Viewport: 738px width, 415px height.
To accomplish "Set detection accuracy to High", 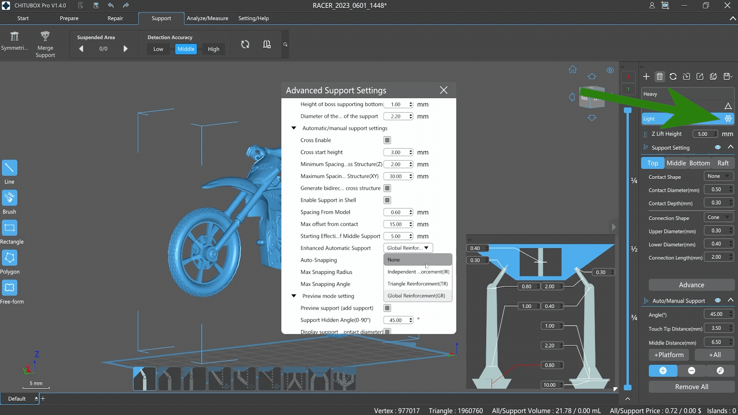I will point(214,49).
